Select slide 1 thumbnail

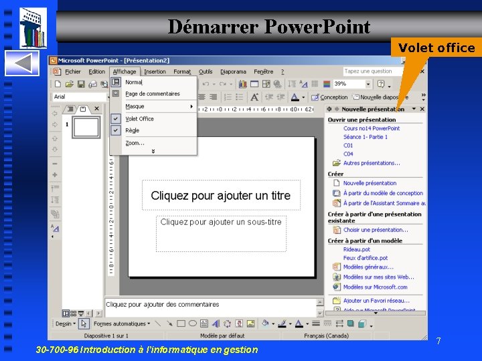(86, 127)
